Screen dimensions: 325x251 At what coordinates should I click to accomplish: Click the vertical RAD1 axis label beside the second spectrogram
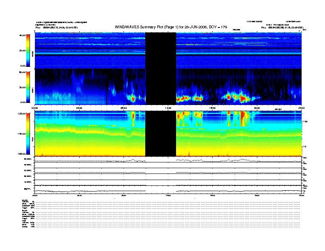32,90
